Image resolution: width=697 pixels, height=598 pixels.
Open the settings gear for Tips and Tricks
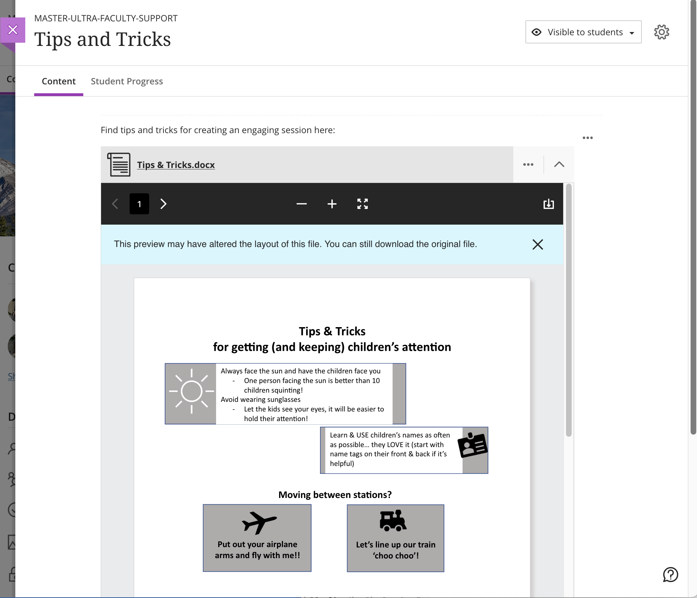coord(661,32)
